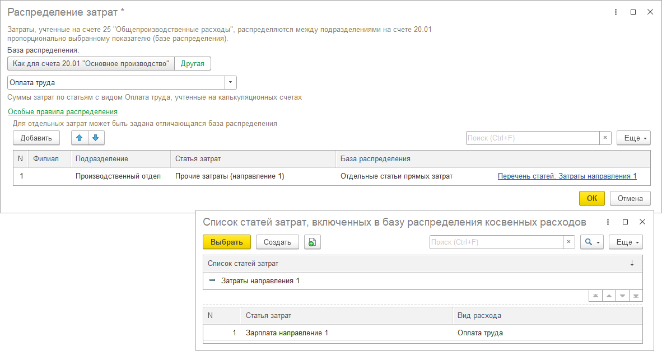Select the Другая distribution base option
662x351 pixels.
[x=193, y=64]
